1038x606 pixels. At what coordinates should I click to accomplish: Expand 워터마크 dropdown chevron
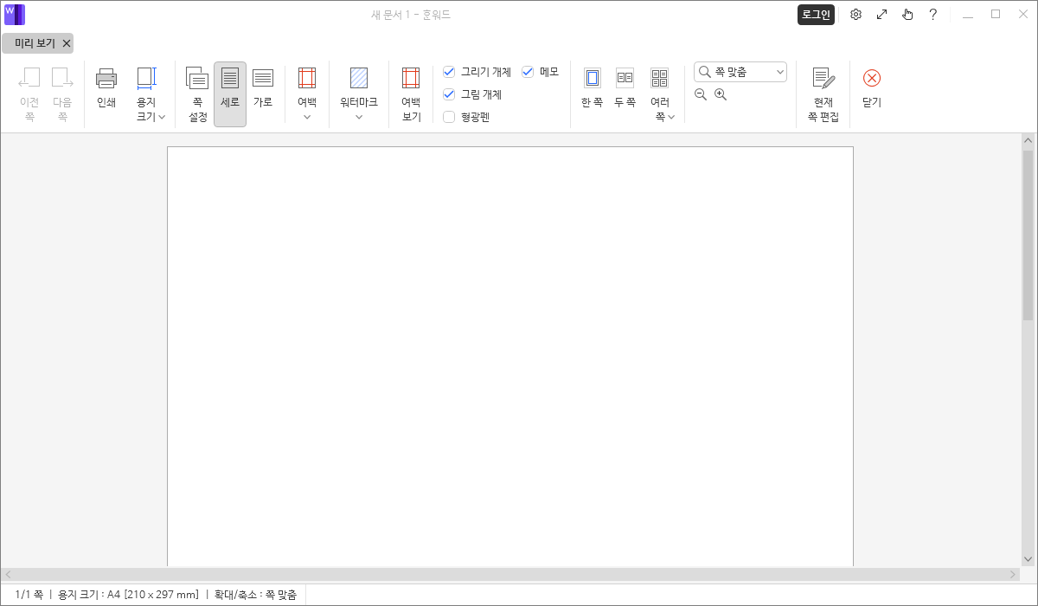tap(359, 117)
